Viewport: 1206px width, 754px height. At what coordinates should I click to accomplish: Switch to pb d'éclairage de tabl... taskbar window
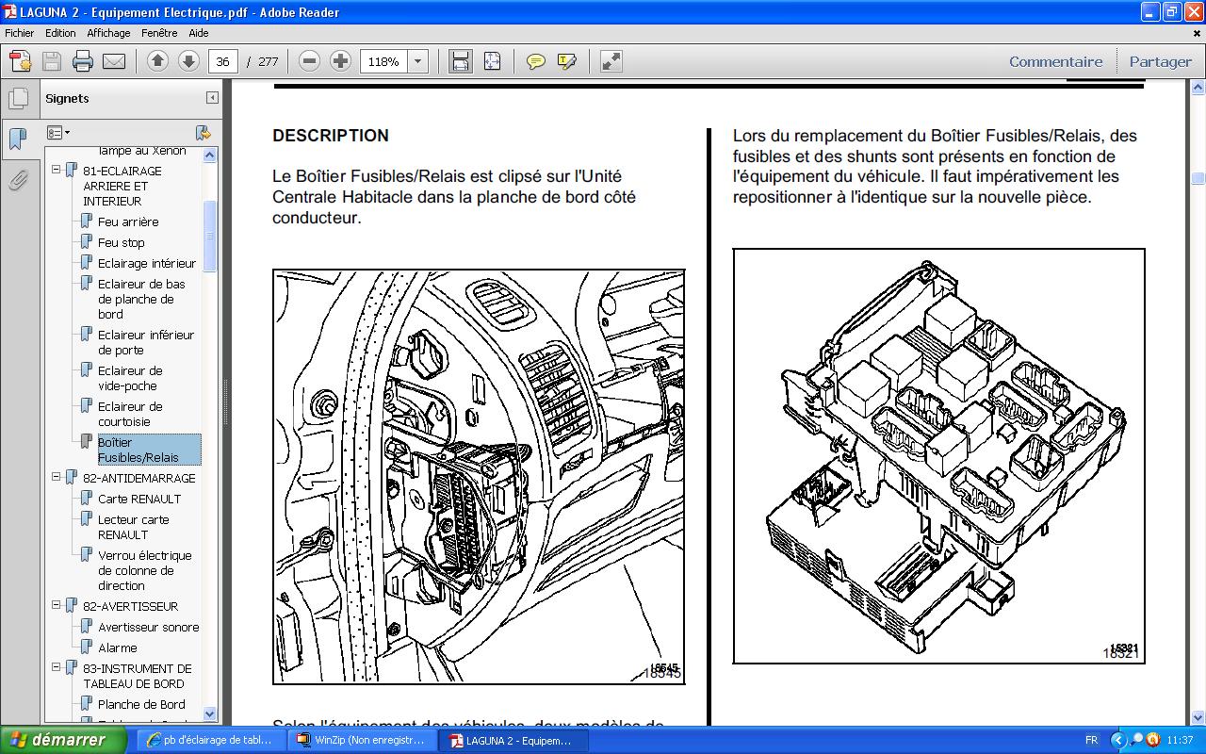(210, 740)
